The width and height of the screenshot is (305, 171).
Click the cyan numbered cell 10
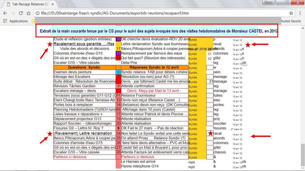[118, 72]
